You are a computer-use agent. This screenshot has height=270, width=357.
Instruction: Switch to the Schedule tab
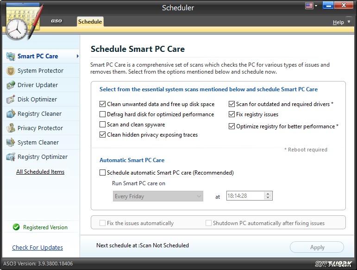pos(90,22)
